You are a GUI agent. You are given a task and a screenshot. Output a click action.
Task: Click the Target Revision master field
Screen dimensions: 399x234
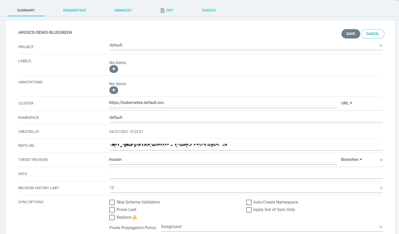[x=223, y=160]
